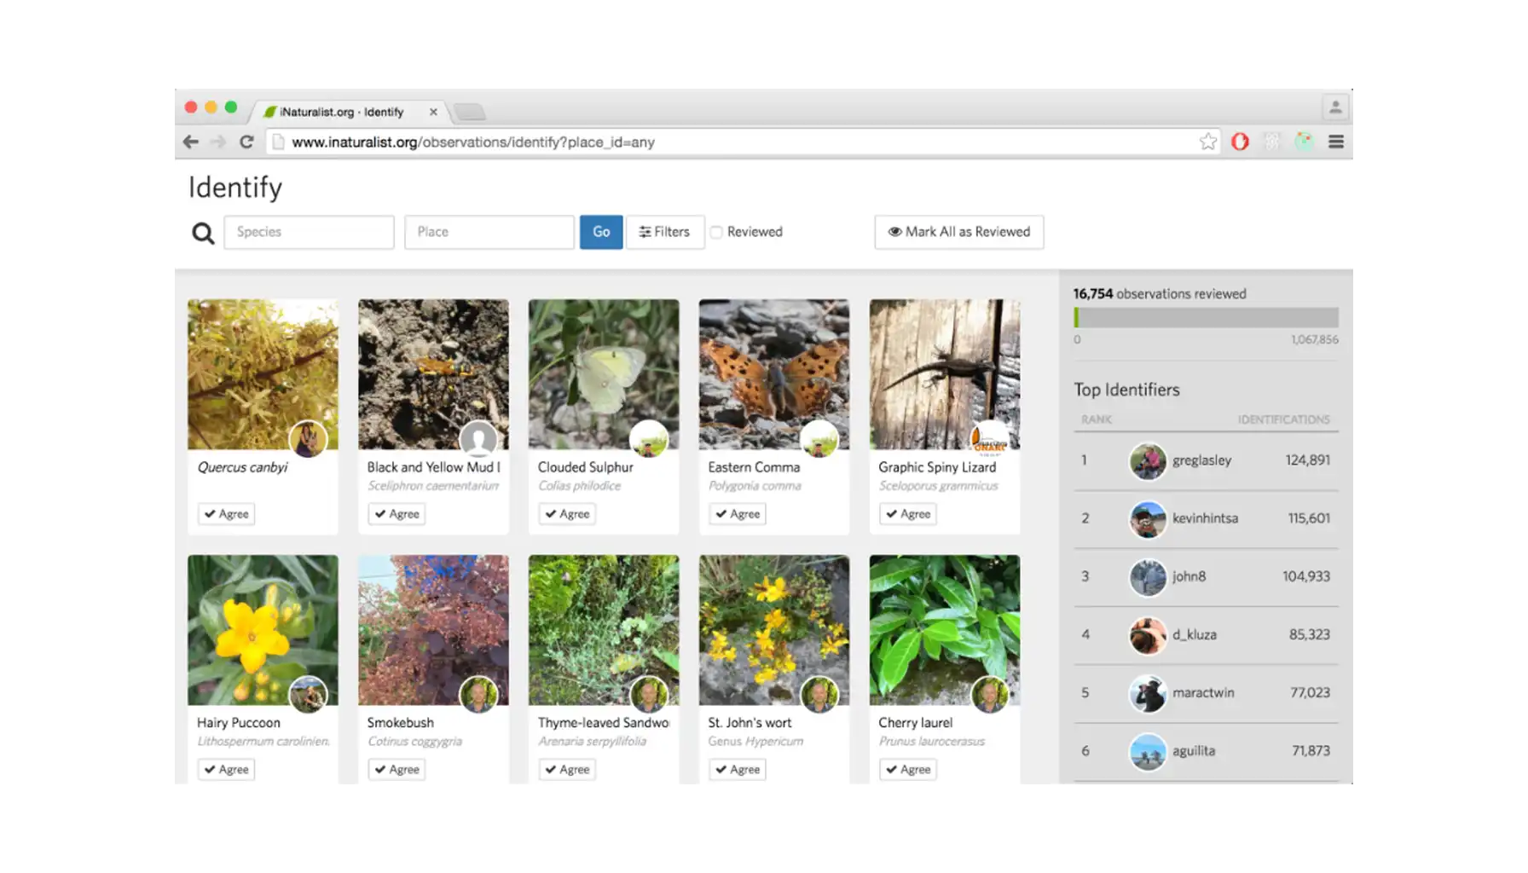Click default avatar on Mud Dauber card
1528x873 pixels.
tap(478, 440)
